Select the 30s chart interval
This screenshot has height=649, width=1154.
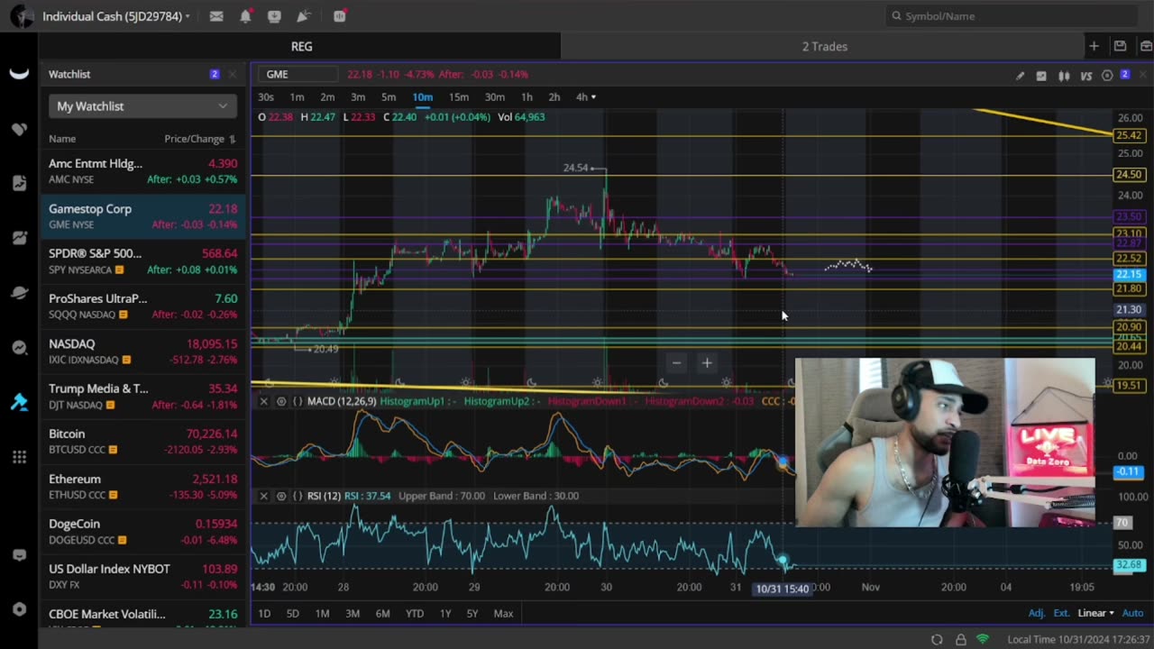pyautogui.click(x=266, y=96)
